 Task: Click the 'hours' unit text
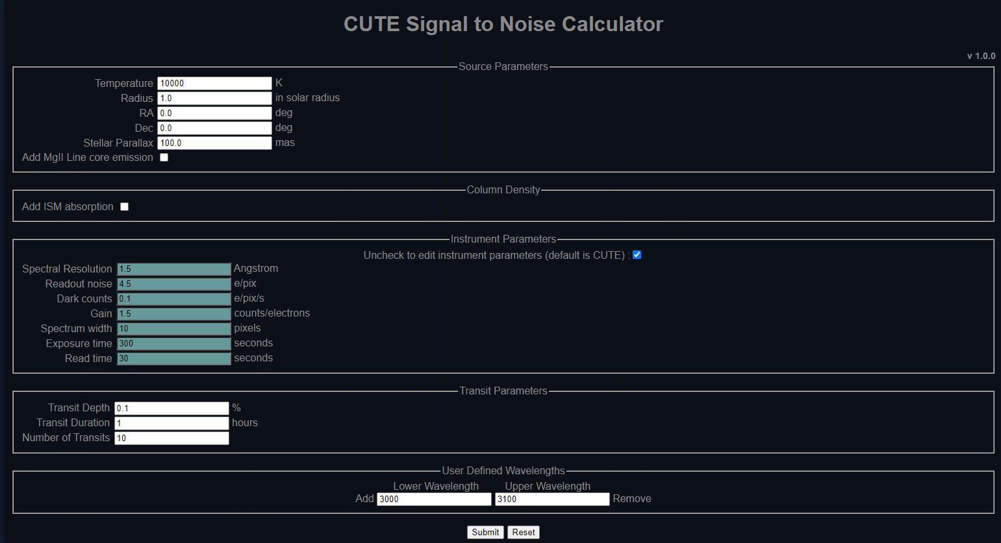[245, 422]
